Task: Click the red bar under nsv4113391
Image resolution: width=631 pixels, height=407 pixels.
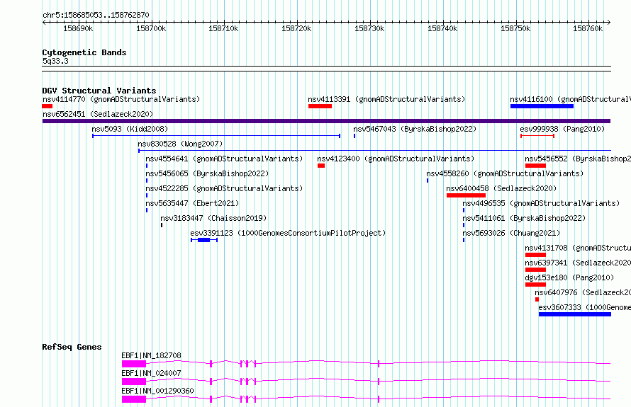Action: (x=320, y=106)
